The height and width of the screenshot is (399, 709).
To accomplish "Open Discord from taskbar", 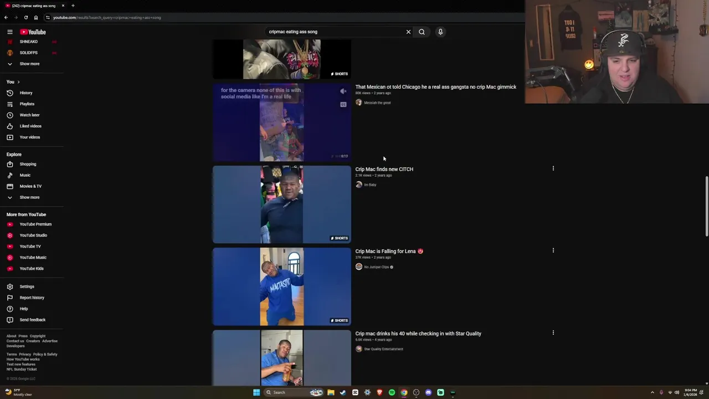I will tap(428, 392).
